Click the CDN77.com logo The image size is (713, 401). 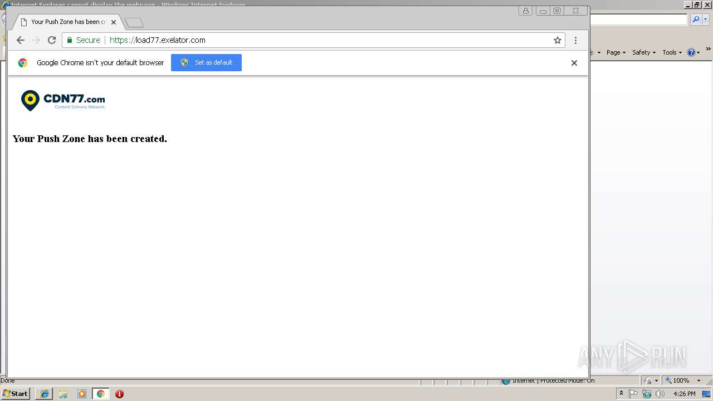tap(62, 100)
